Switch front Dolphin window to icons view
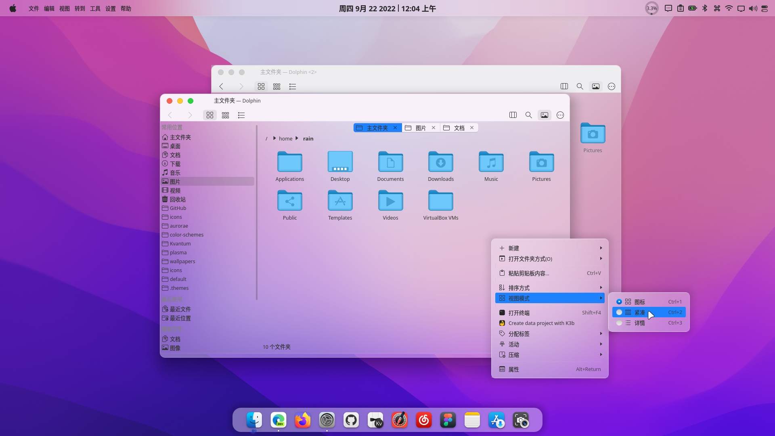The width and height of the screenshot is (775, 436). coord(210,115)
